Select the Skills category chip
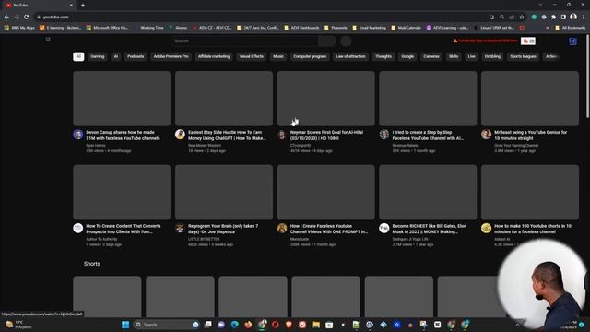The height and width of the screenshot is (332, 590). (x=454, y=56)
